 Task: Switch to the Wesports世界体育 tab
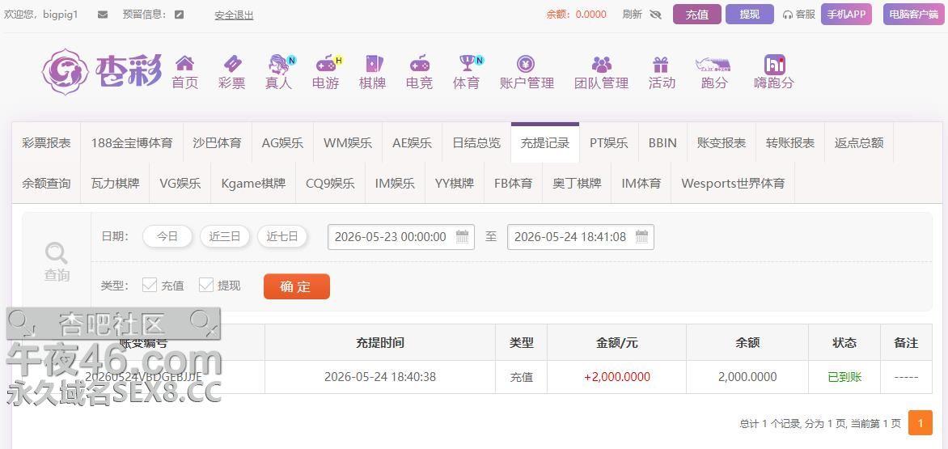(x=733, y=183)
